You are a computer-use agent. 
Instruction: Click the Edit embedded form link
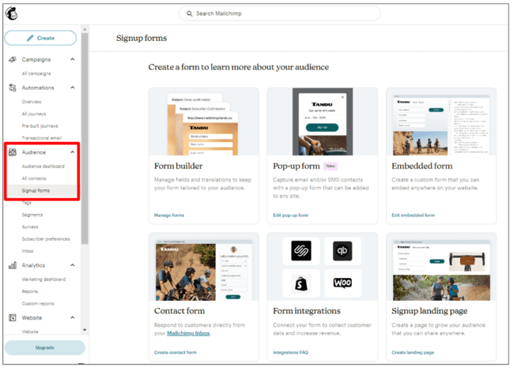click(413, 215)
